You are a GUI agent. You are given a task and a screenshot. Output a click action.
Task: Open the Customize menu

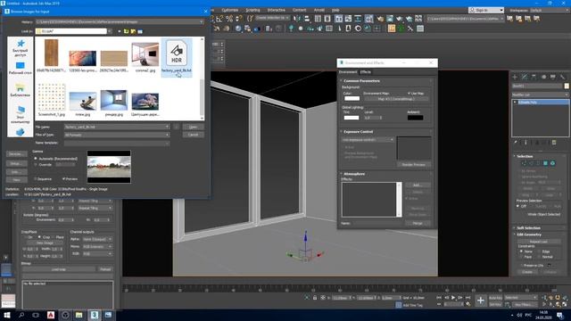click(x=230, y=10)
